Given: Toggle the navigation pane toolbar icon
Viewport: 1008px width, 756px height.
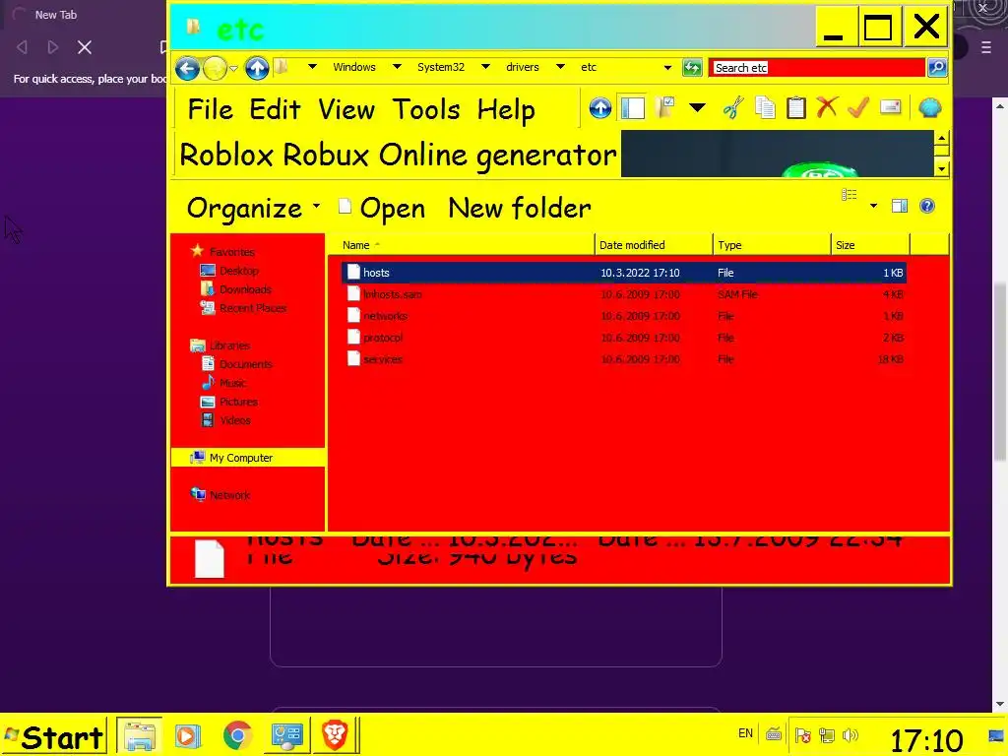Looking at the screenshot, I should tap(633, 108).
